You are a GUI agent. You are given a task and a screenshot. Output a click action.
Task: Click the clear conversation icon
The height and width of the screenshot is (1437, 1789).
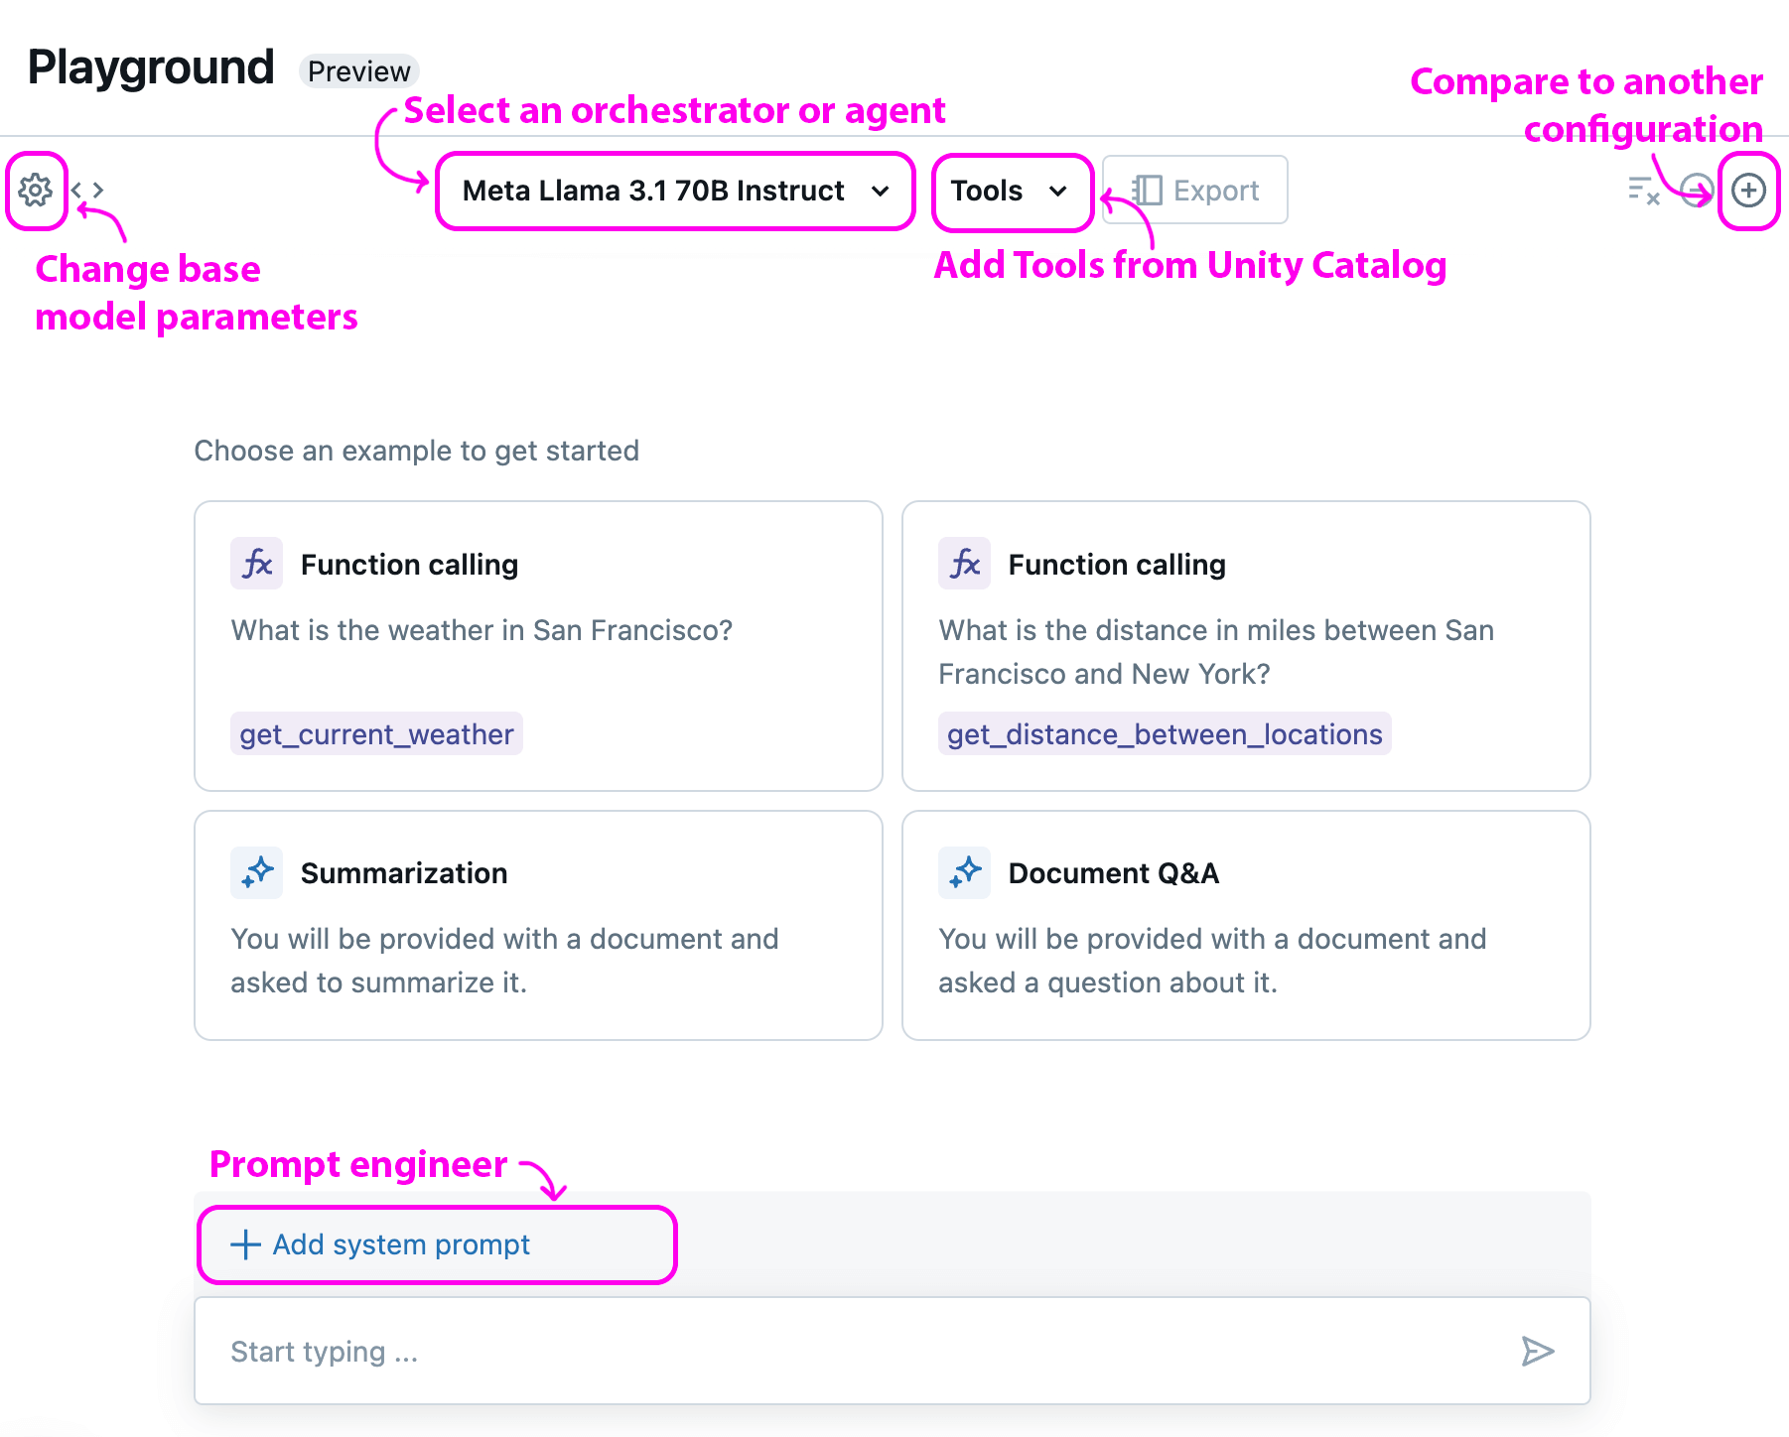[x=1644, y=190]
